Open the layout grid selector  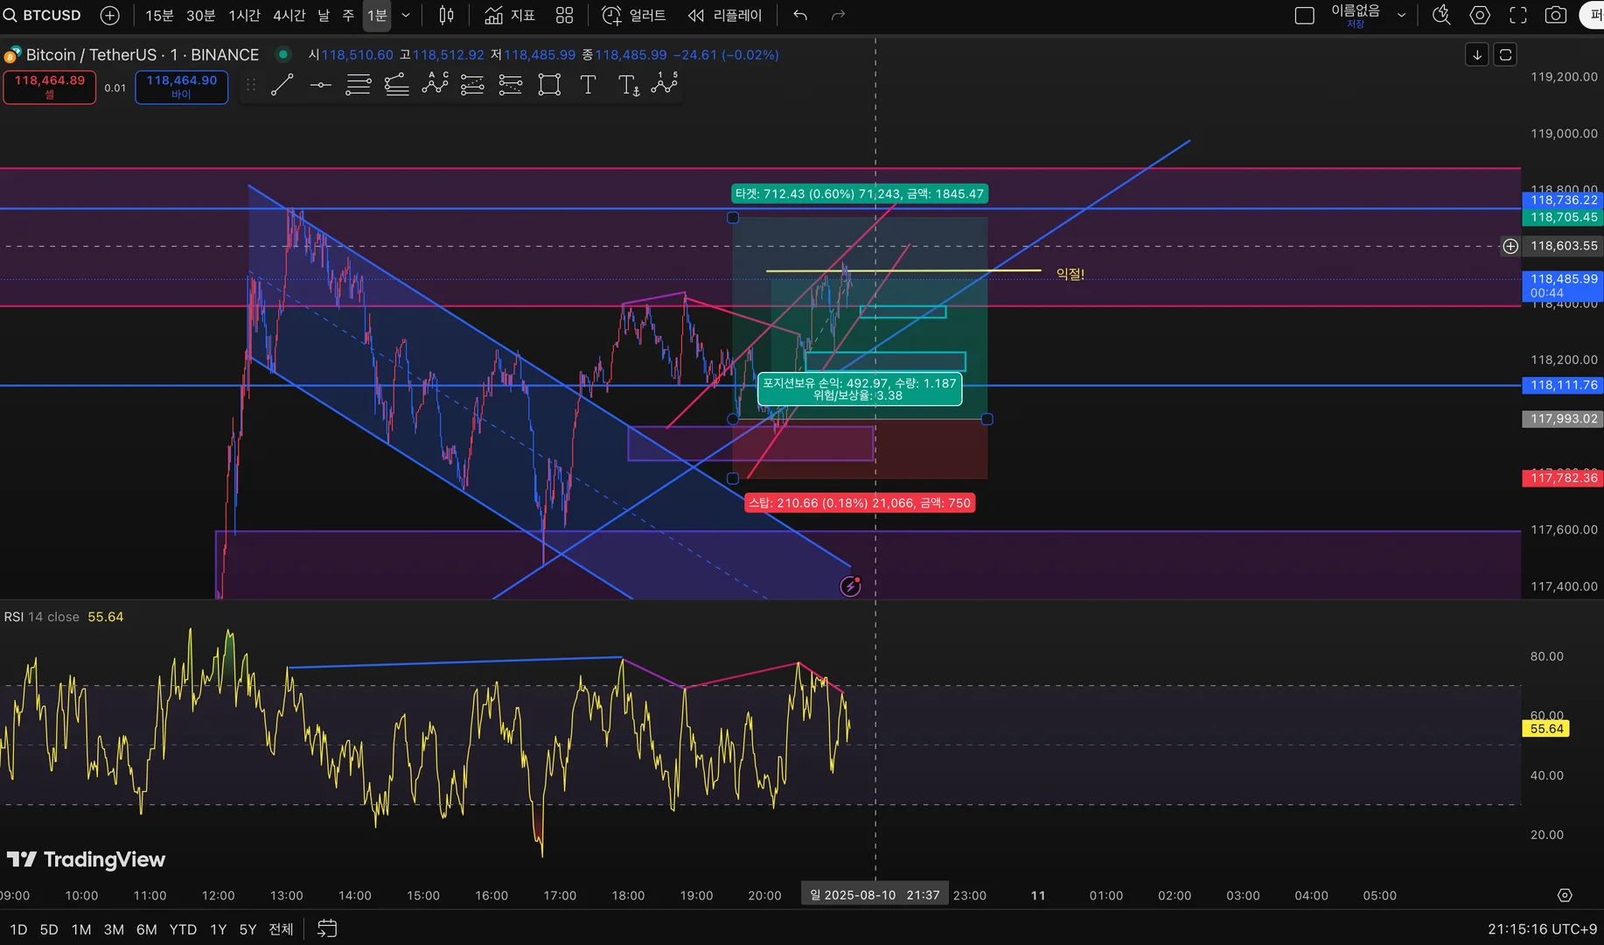(565, 15)
